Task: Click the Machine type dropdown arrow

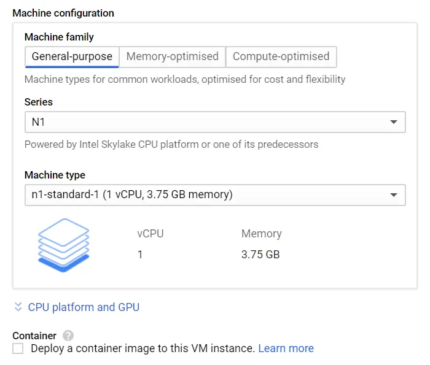Action: [x=394, y=195]
